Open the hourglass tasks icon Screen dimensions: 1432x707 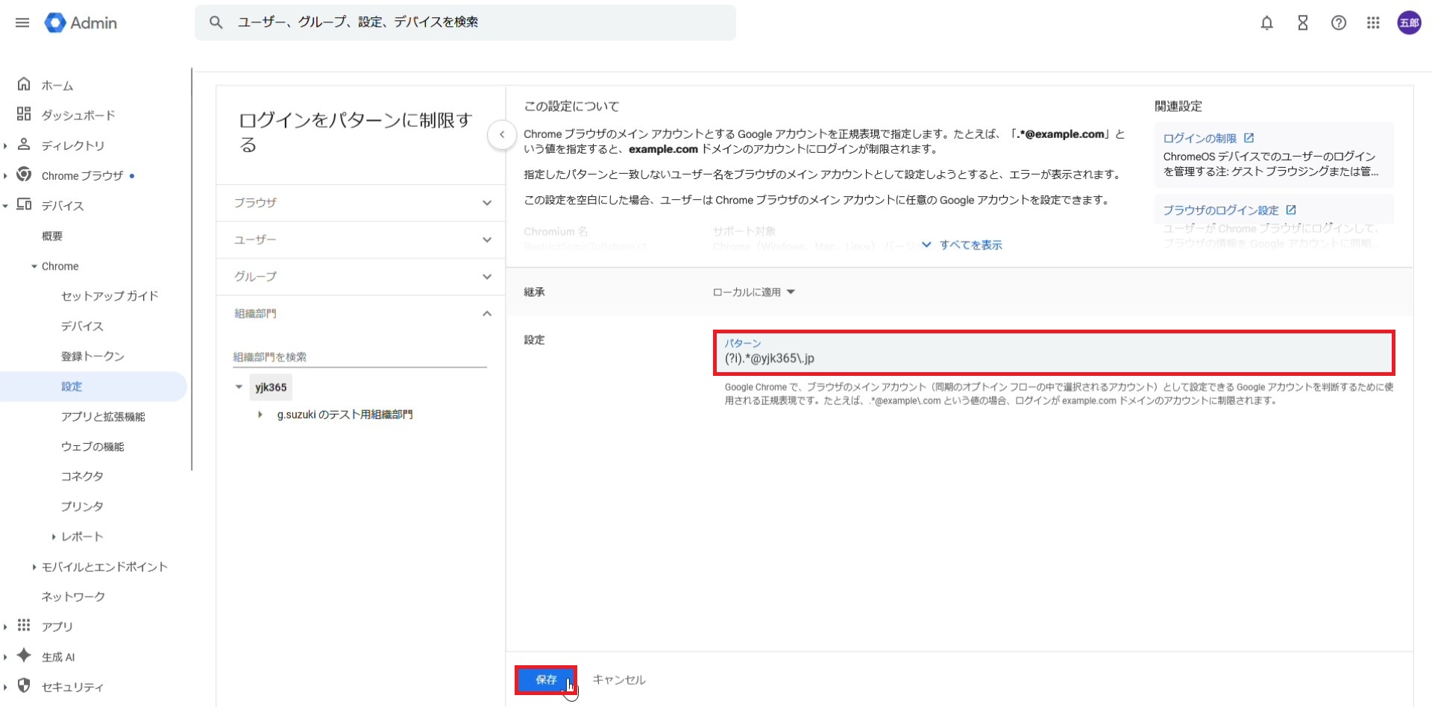point(1302,23)
